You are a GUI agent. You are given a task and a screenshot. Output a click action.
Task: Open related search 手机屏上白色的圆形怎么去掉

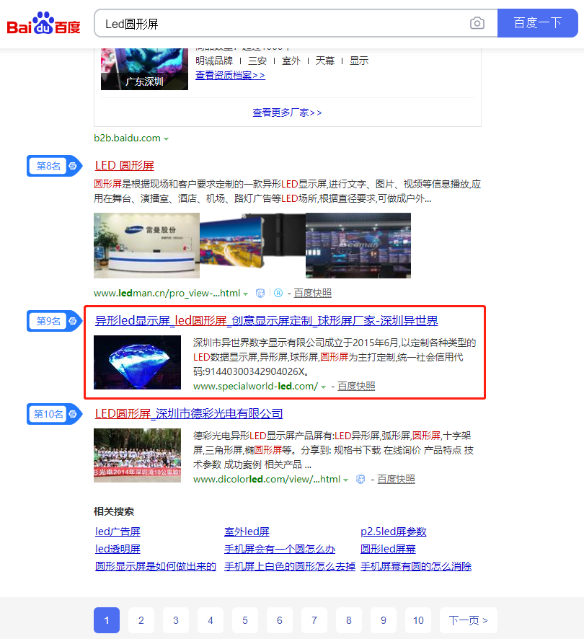(x=290, y=566)
